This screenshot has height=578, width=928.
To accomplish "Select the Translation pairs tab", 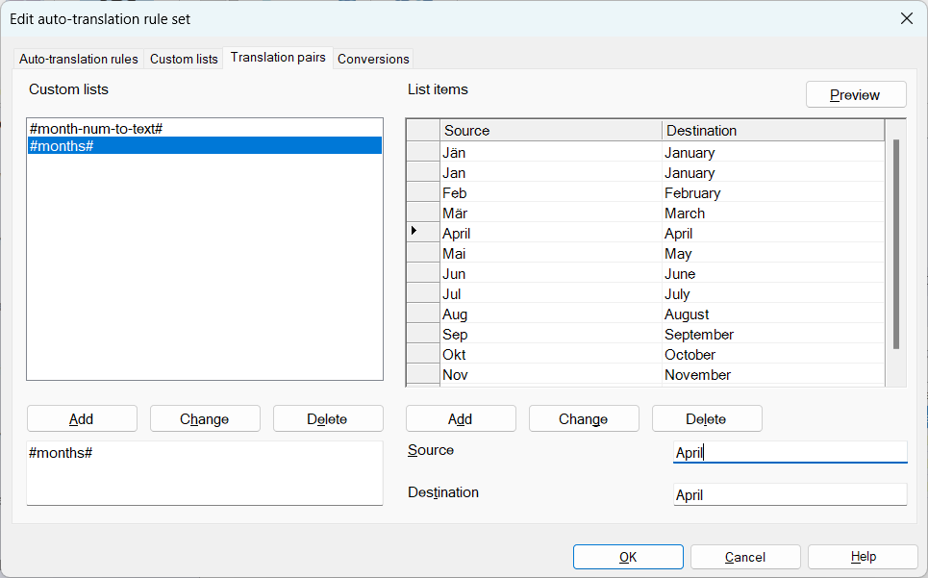I will point(278,58).
